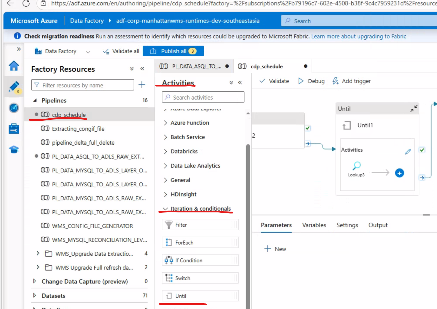Screen dimensions: 437x309
Task: Switch to PL_DATA_ASQL_TO pipeline tab
Action: coord(194,66)
